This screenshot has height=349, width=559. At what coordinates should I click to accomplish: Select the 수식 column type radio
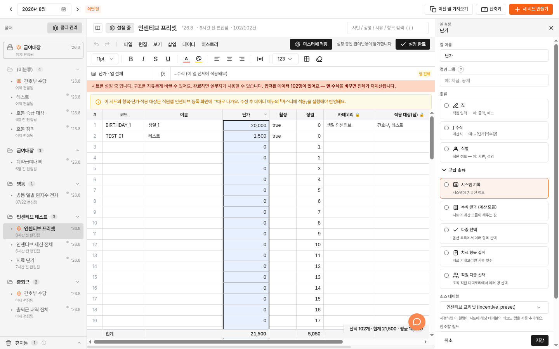[446, 128]
